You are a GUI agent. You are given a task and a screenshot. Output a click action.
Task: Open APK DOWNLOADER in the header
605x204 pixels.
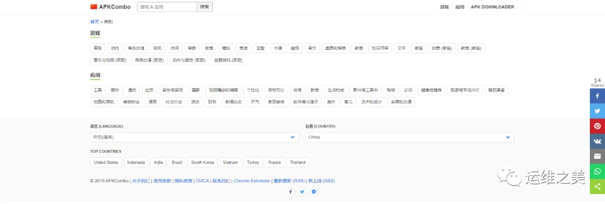(x=492, y=7)
